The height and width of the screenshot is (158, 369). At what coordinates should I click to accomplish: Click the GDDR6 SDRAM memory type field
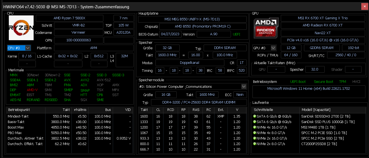tap(322, 48)
